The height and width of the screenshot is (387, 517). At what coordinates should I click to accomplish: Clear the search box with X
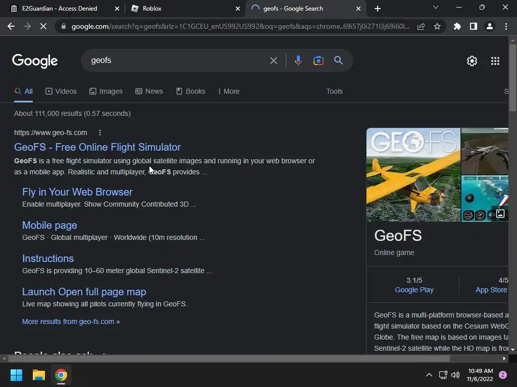[273, 60]
